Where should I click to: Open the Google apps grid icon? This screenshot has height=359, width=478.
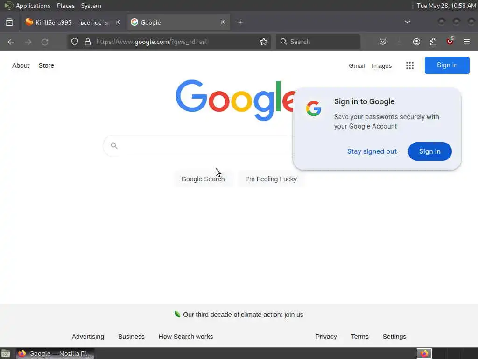(410, 65)
